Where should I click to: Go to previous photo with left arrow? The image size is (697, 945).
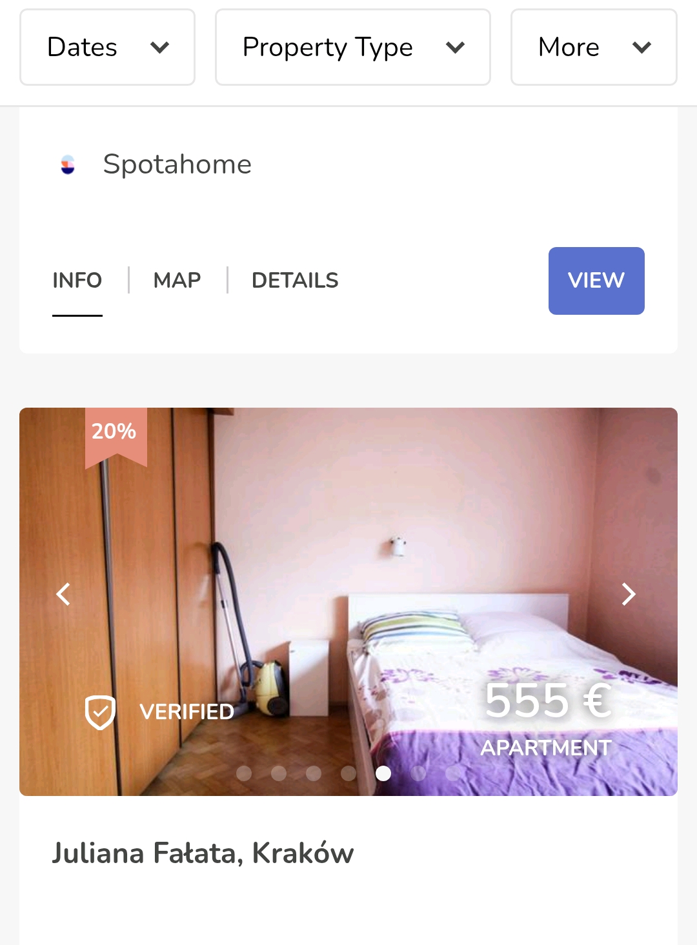pos(63,593)
